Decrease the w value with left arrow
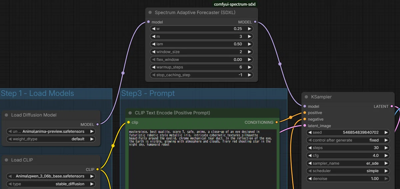Image resolution: width=400 pixels, height=189 pixels. tap(154, 29)
